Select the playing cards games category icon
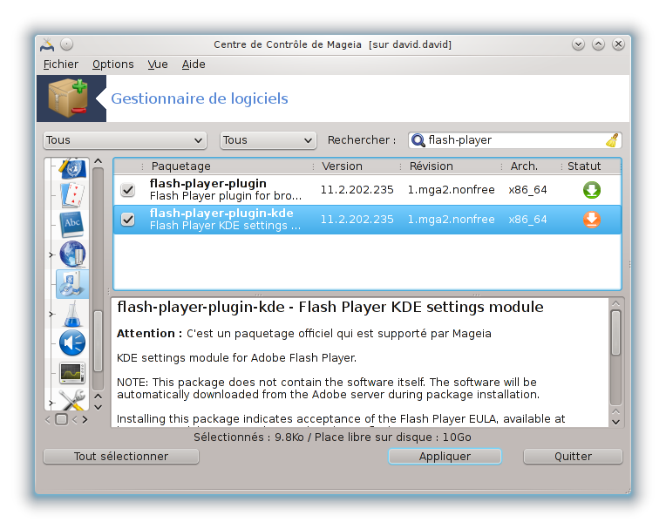666x529 pixels. pyautogui.click(x=72, y=195)
